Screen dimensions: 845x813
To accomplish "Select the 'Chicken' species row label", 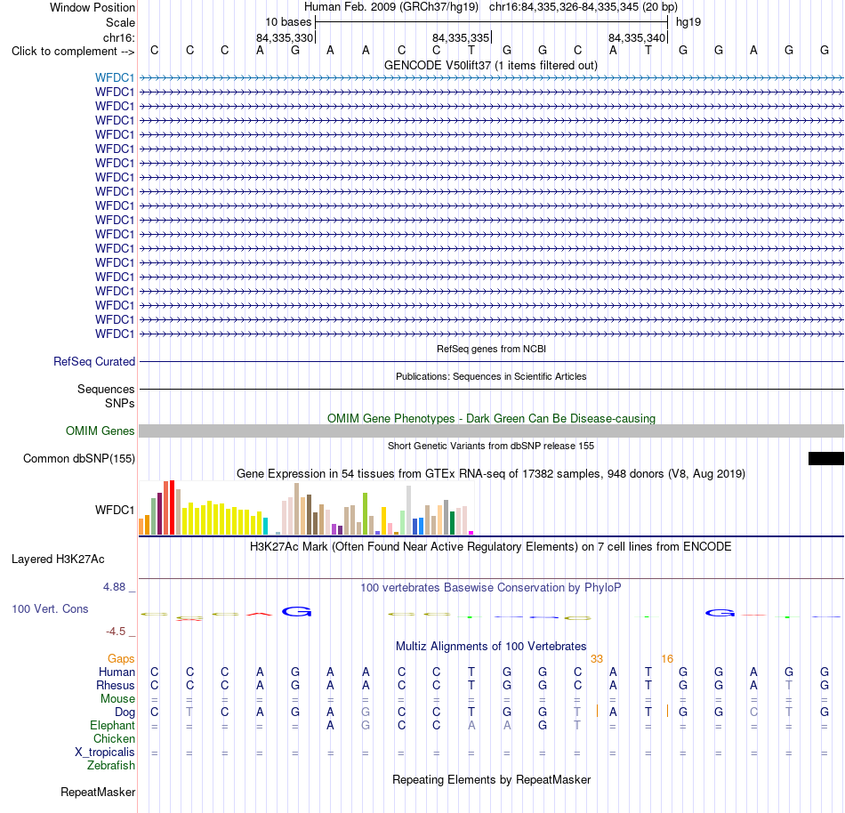I will tap(114, 738).
